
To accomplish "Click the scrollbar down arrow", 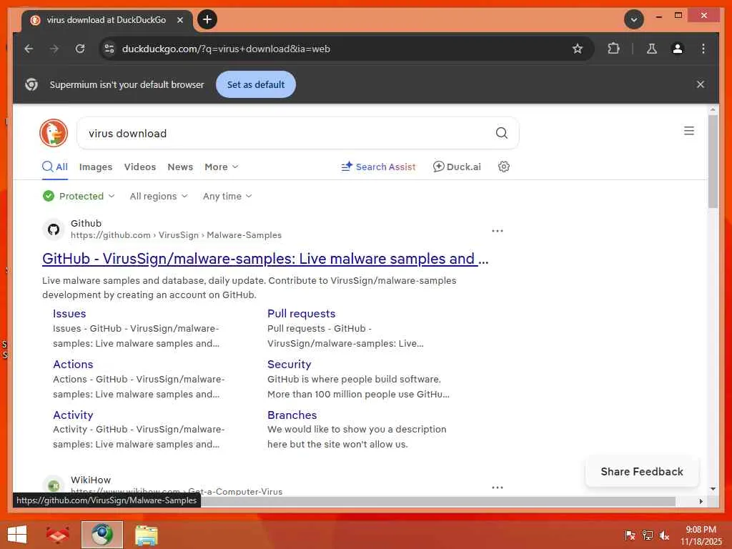I will pos(713,489).
